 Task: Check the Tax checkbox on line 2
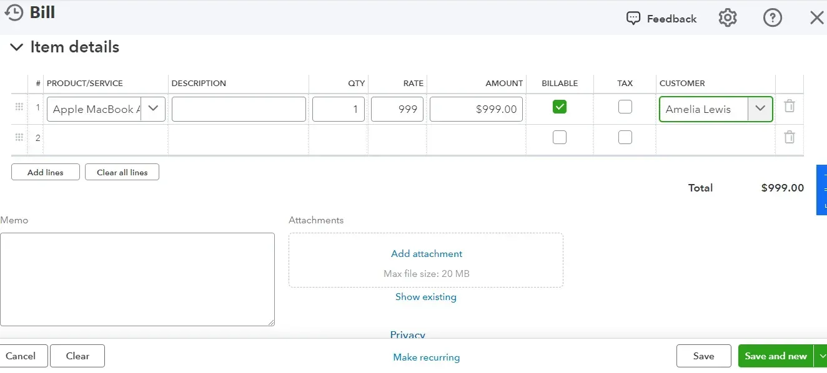pyautogui.click(x=625, y=137)
